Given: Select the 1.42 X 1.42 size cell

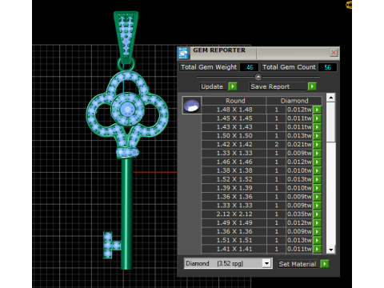Looking at the screenshot, I should [234, 145].
